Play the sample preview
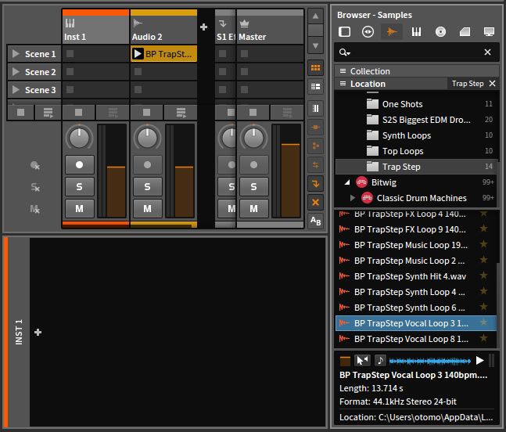This screenshot has width=506, height=432. point(480,360)
